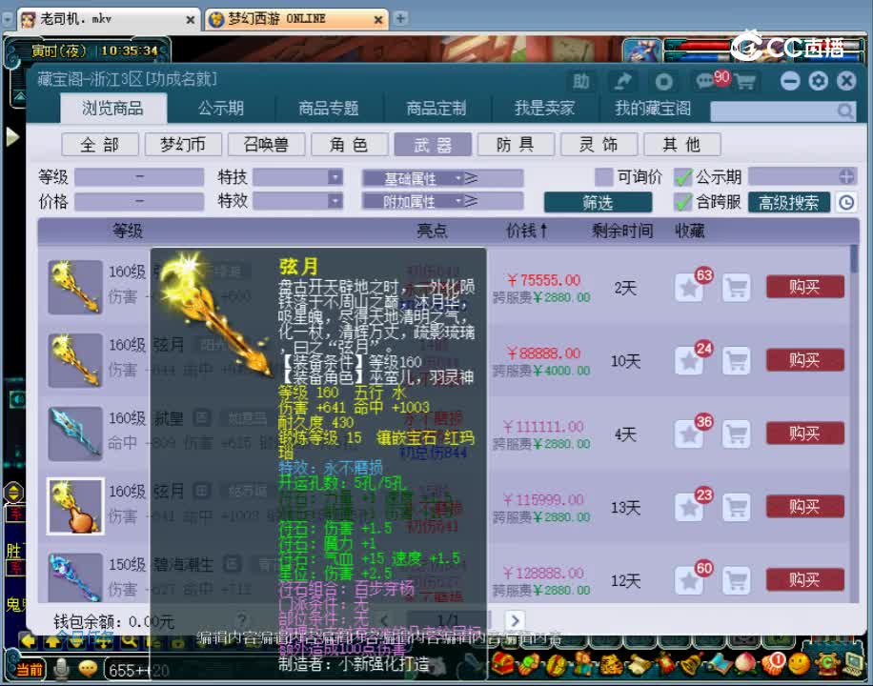Open new tab with plus button
This screenshot has height=686, width=873.
point(399,18)
